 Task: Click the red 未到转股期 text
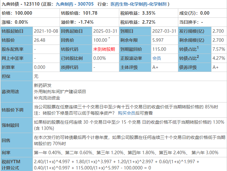[x=104, y=49]
